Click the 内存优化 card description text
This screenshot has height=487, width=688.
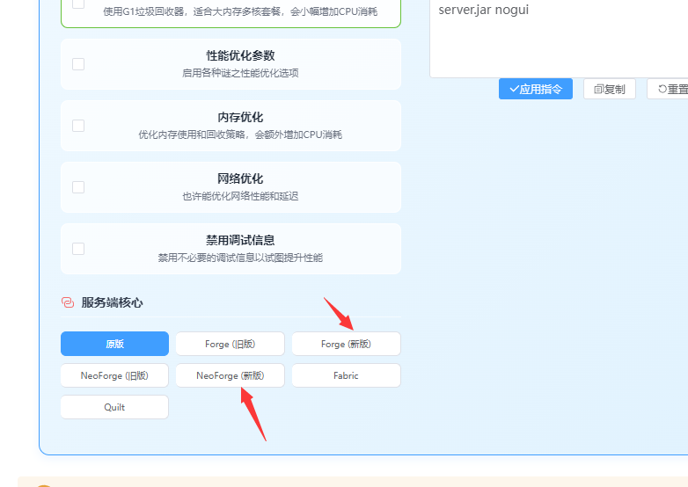pos(240,135)
